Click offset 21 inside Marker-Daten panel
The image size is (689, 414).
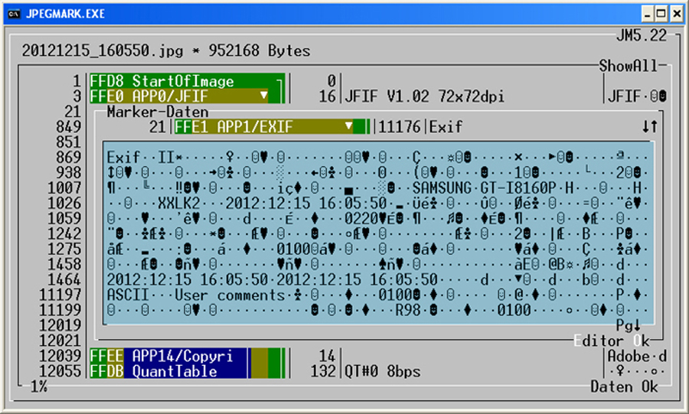(157, 127)
